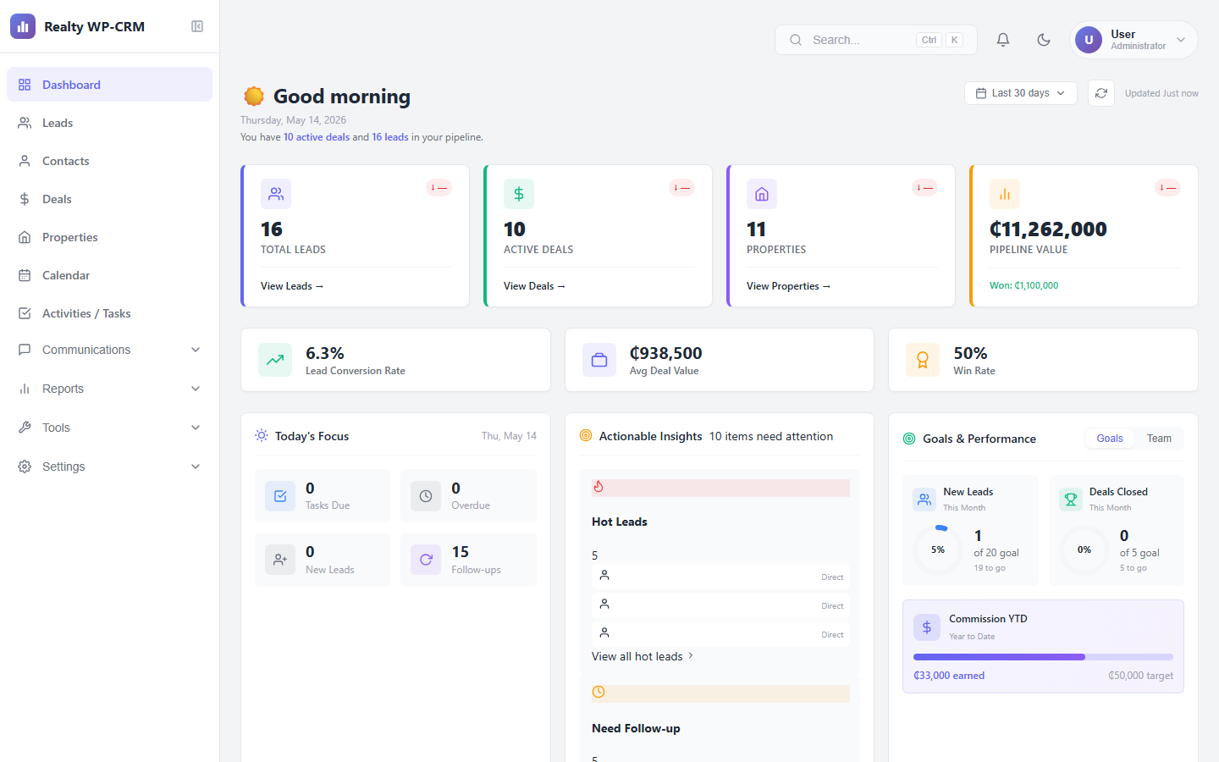Screen dimensions: 1219x762
Task: Open the Last 30 days dropdown
Action: (1021, 93)
